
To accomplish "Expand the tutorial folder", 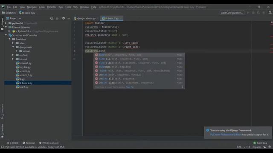I will coord(13,59).
